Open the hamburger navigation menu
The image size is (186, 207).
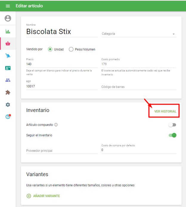(x=8, y=6)
